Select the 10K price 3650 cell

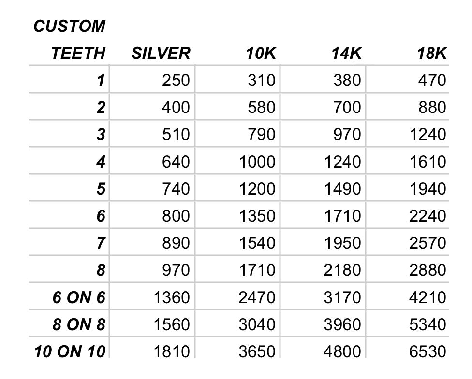click(257, 351)
